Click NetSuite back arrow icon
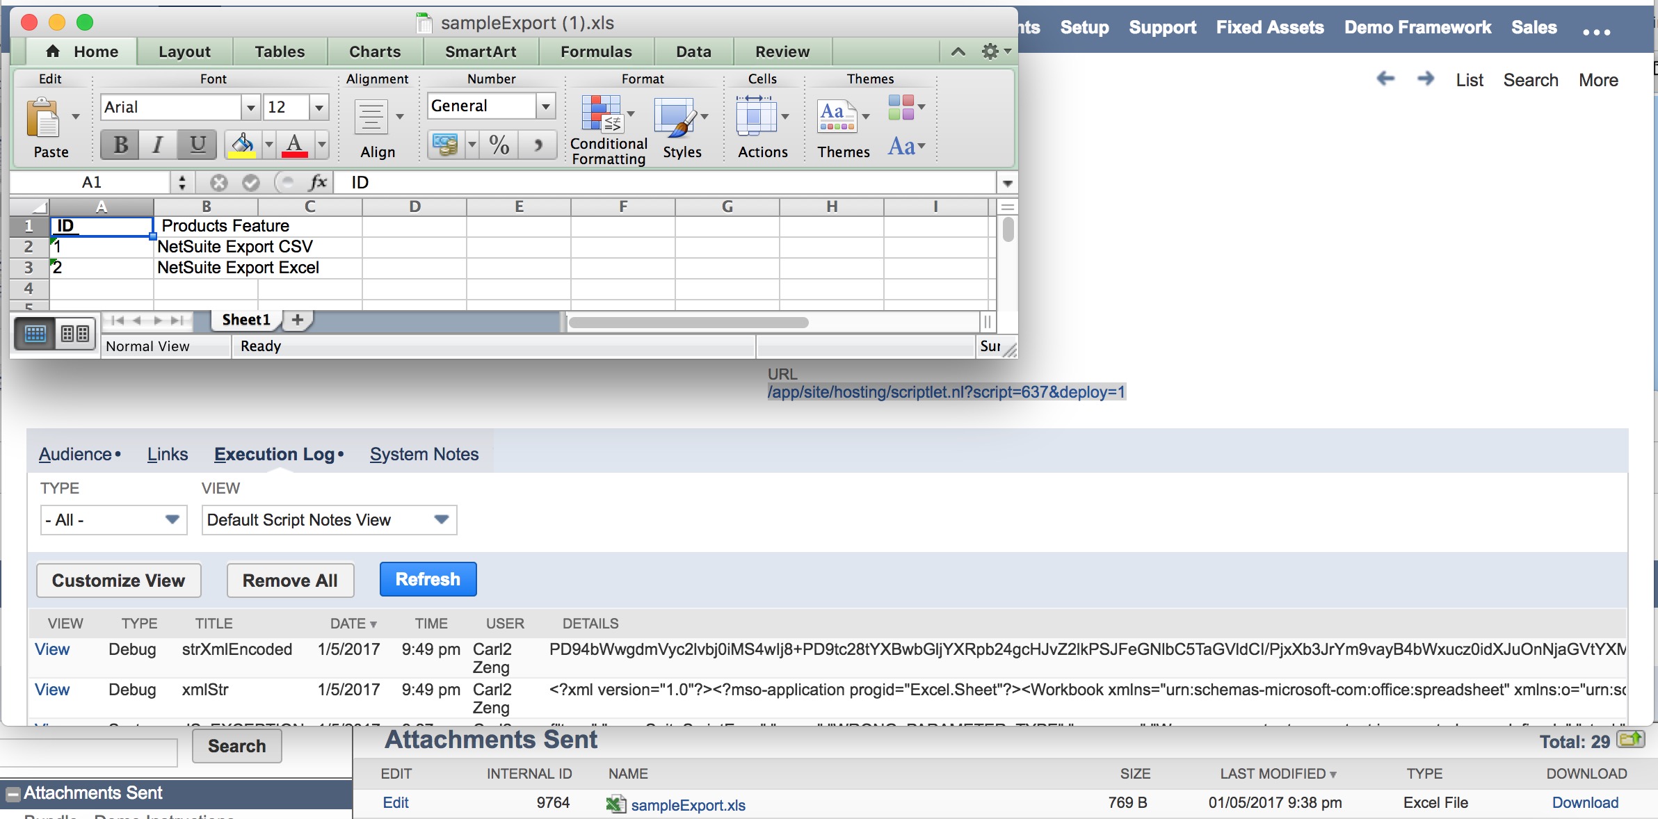Viewport: 1658px width, 819px height. [x=1385, y=79]
